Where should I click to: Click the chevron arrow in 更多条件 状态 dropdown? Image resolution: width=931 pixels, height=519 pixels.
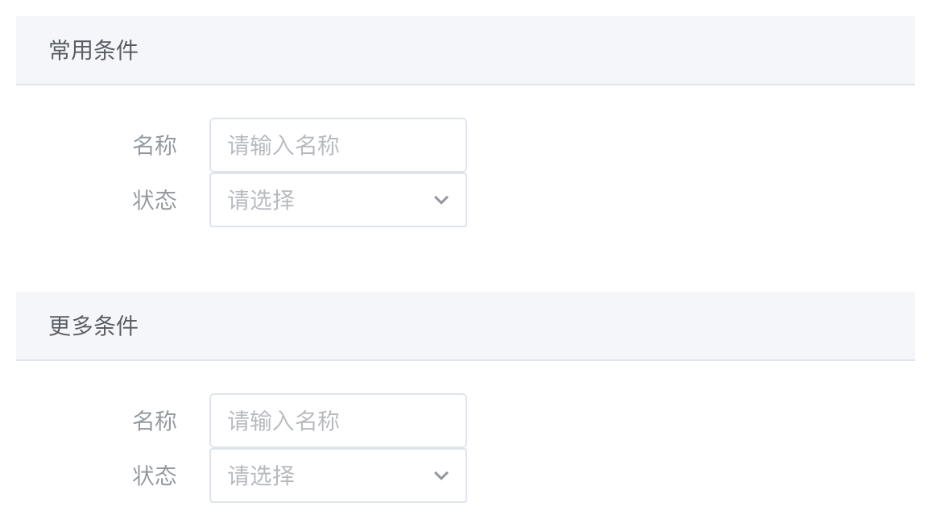(441, 475)
